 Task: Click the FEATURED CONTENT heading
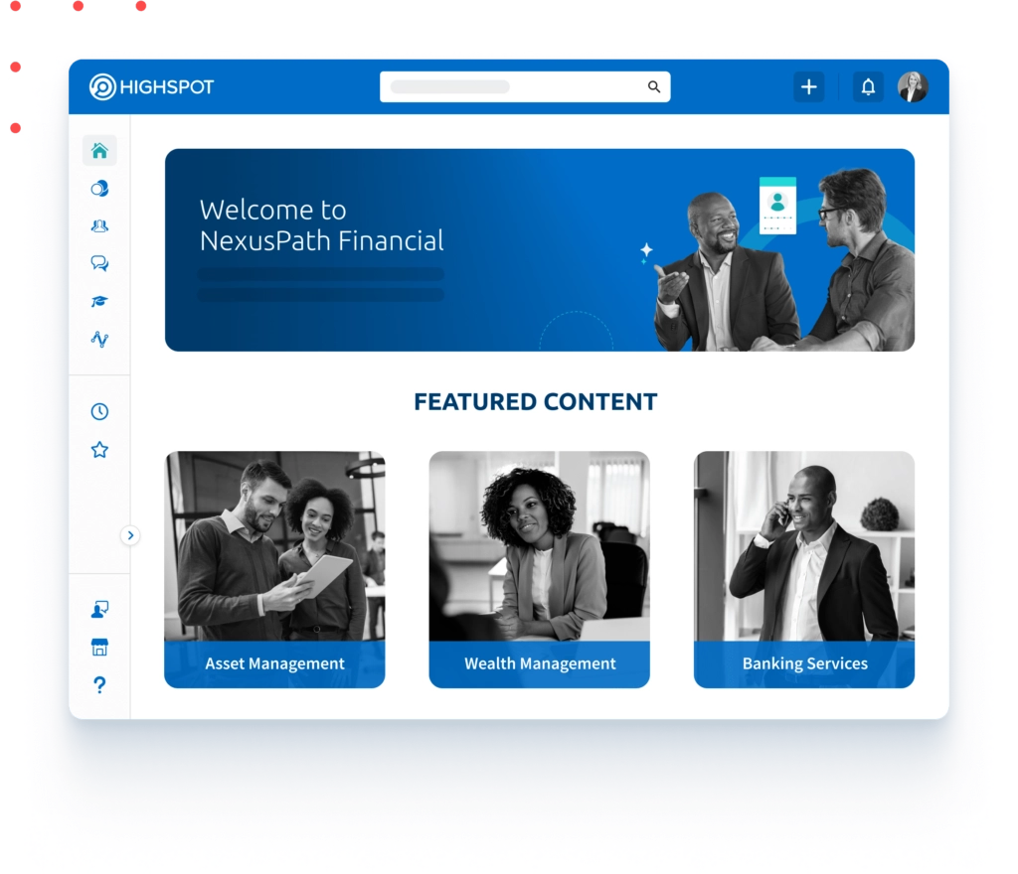point(536,402)
